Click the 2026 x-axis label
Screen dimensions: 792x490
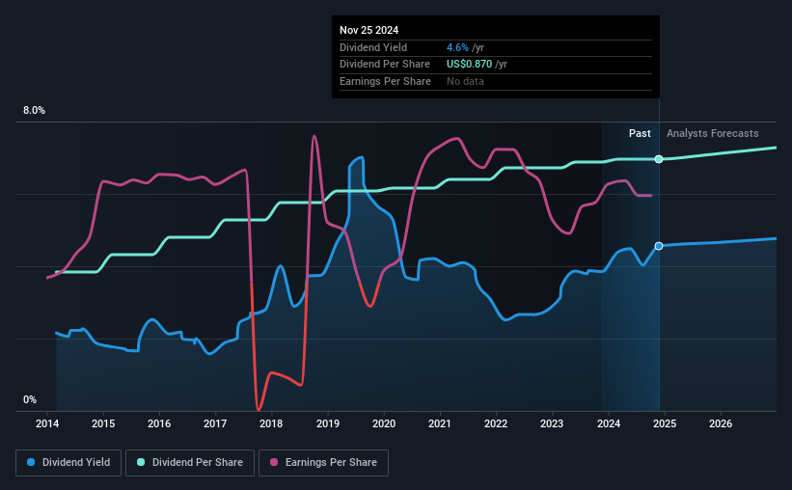point(721,423)
